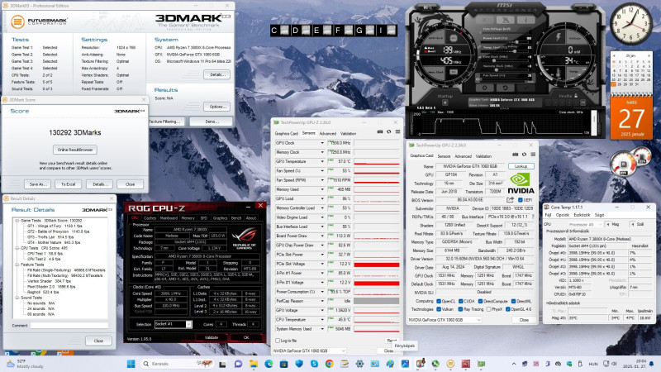Open the weather widget on the taskbar
This screenshot has width=661, height=372.
click(x=26, y=364)
